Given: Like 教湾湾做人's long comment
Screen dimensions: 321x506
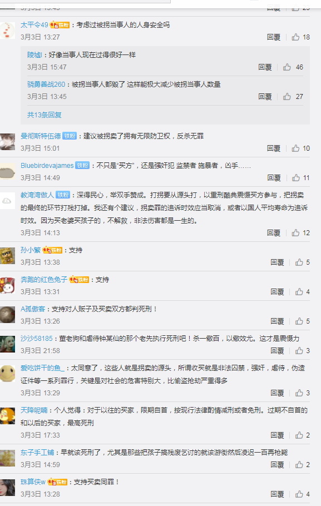Looking at the screenshot, I should [x=295, y=232].
